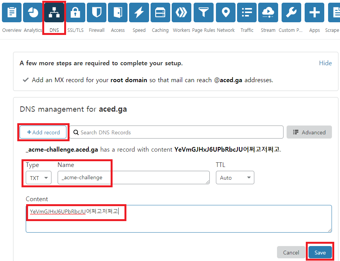Viewport: 340px width, 261px height.
Task: Hide the setup steps notice
Action: 325,63
